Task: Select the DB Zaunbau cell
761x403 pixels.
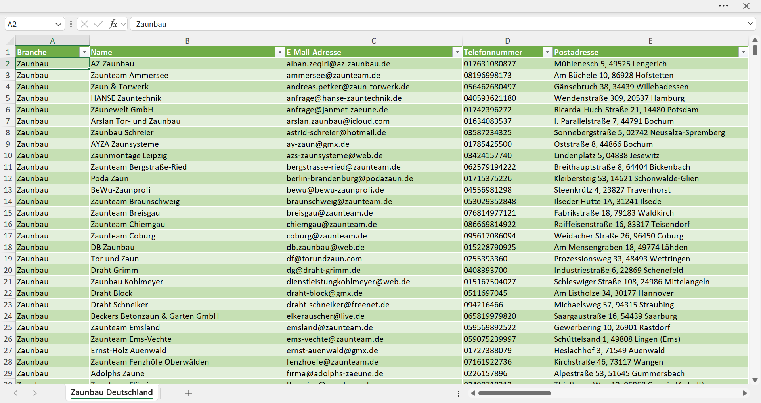Action: [x=187, y=247]
